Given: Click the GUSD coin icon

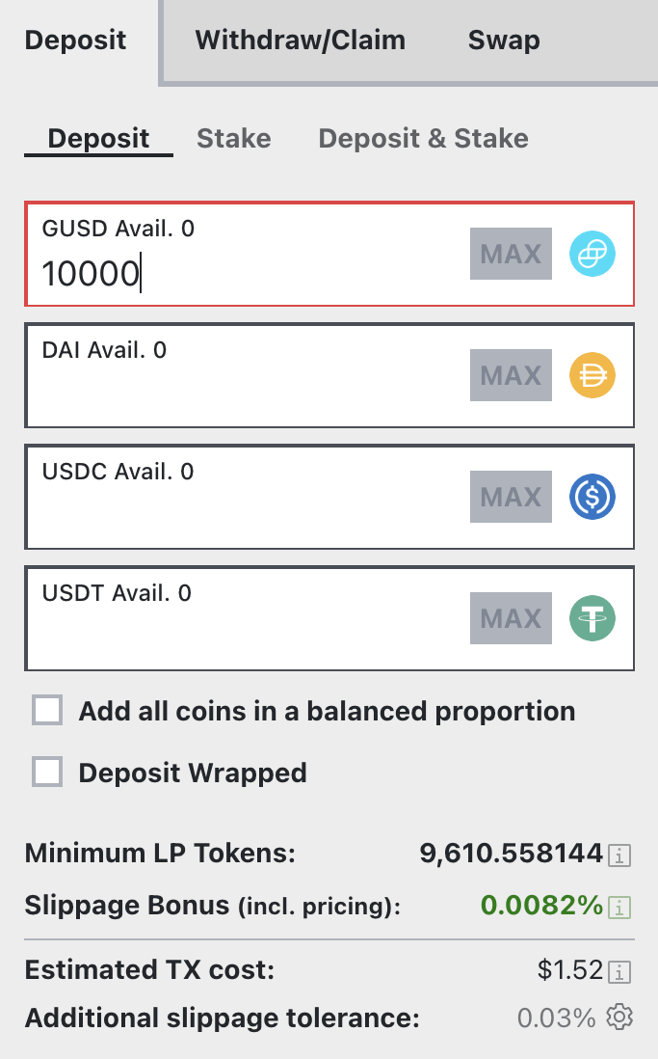Looking at the screenshot, I should (592, 255).
